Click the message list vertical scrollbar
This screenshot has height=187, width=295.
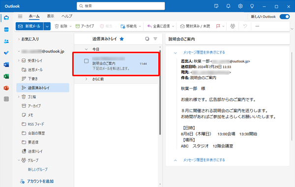160,93
